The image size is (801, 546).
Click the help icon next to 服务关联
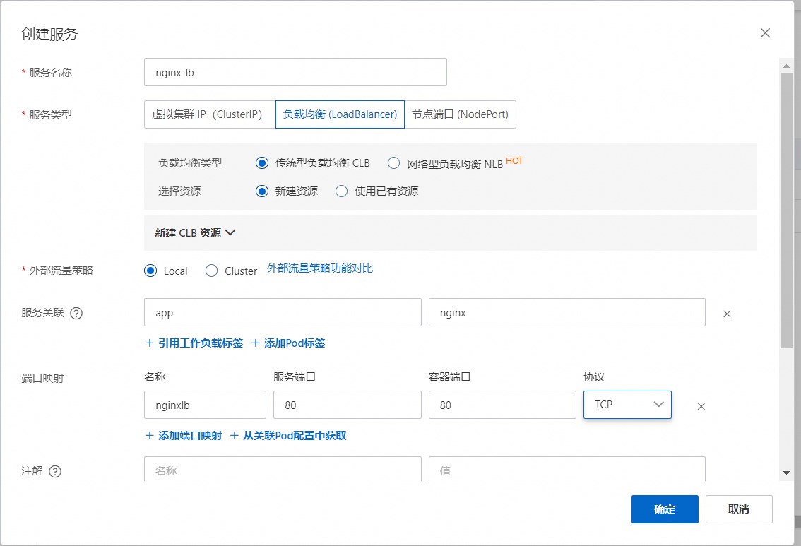point(76,313)
